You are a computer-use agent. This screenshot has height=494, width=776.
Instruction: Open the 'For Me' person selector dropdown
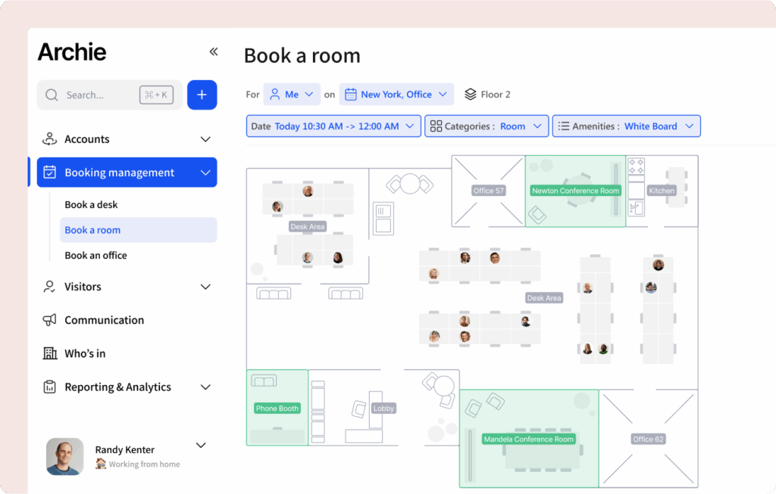click(x=292, y=94)
